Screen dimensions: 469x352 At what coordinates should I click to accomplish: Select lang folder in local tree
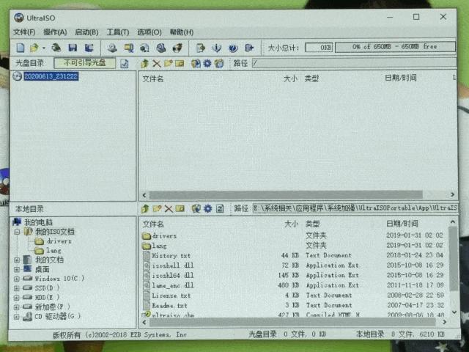pyautogui.click(x=53, y=251)
